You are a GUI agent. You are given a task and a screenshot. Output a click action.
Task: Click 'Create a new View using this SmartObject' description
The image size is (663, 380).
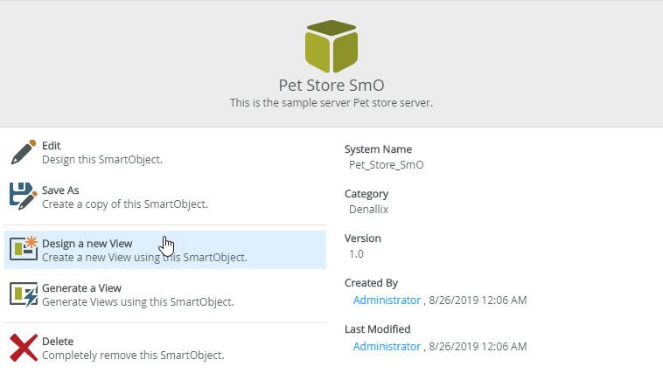point(144,258)
